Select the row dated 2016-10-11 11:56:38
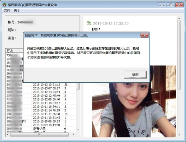 pyautogui.click(x=41, y=114)
